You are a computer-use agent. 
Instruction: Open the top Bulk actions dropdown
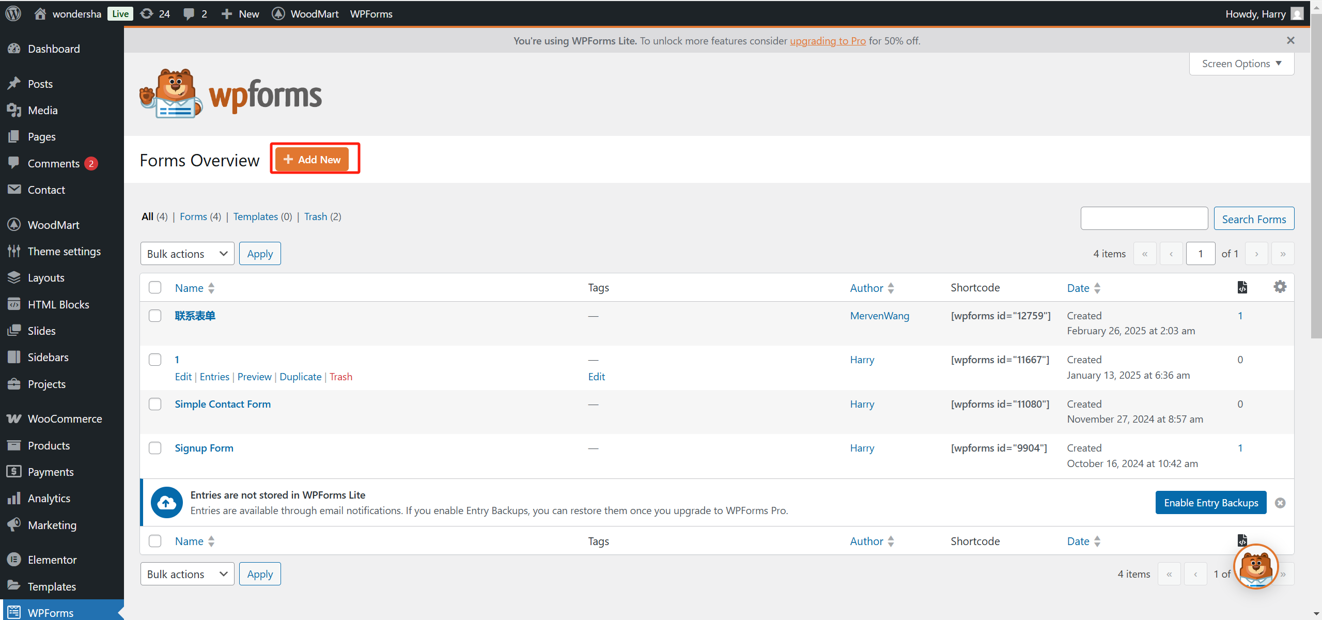pyautogui.click(x=187, y=254)
